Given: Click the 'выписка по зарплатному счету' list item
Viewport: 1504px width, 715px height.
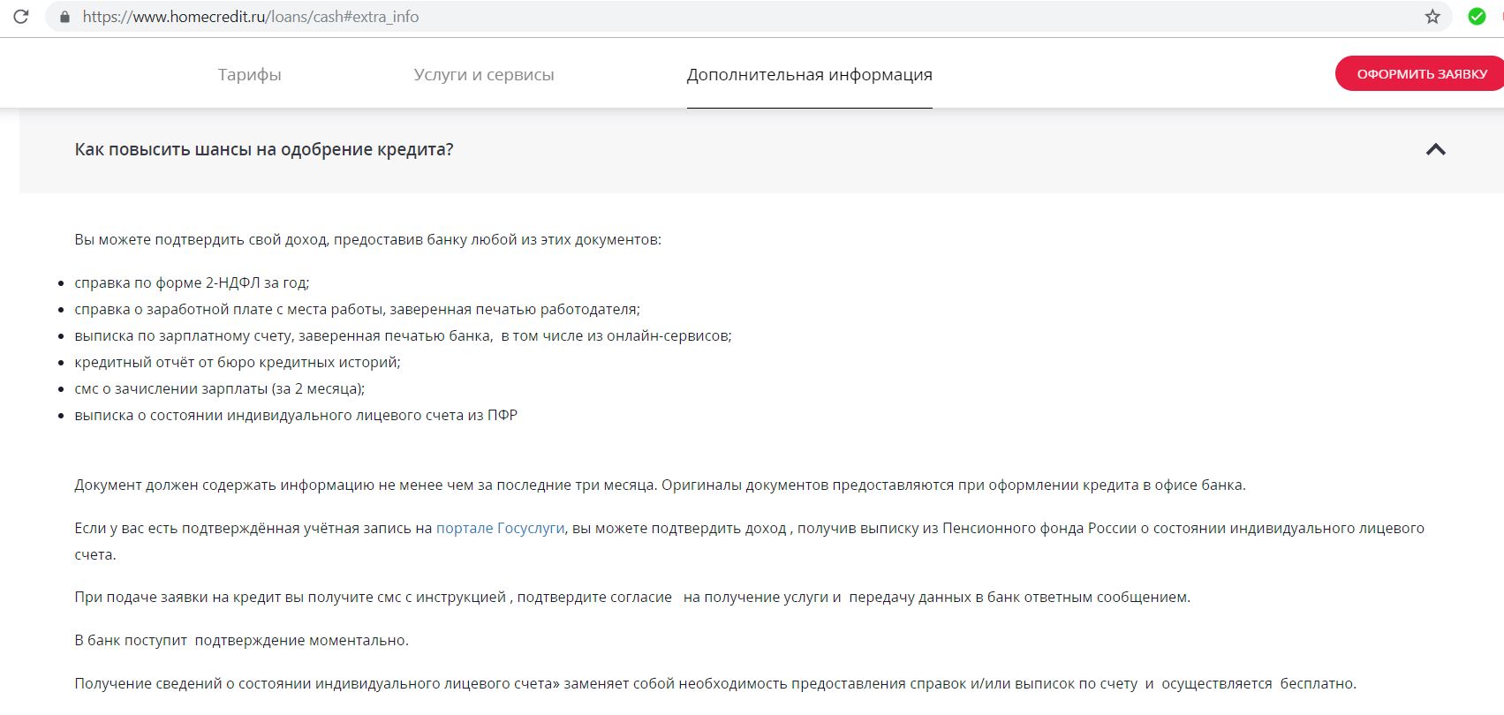Looking at the screenshot, I should pos(403,336).
